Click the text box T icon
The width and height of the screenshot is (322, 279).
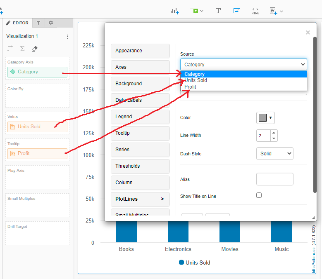click(218, 11)
